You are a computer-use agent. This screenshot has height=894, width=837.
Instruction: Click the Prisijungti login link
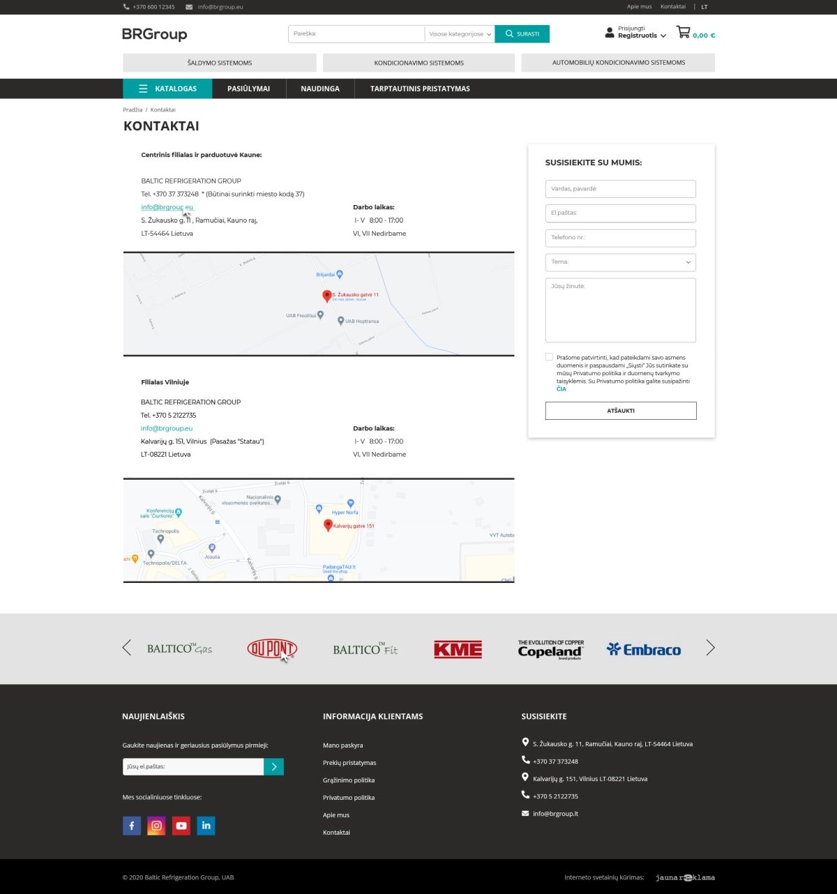(631, 29)
